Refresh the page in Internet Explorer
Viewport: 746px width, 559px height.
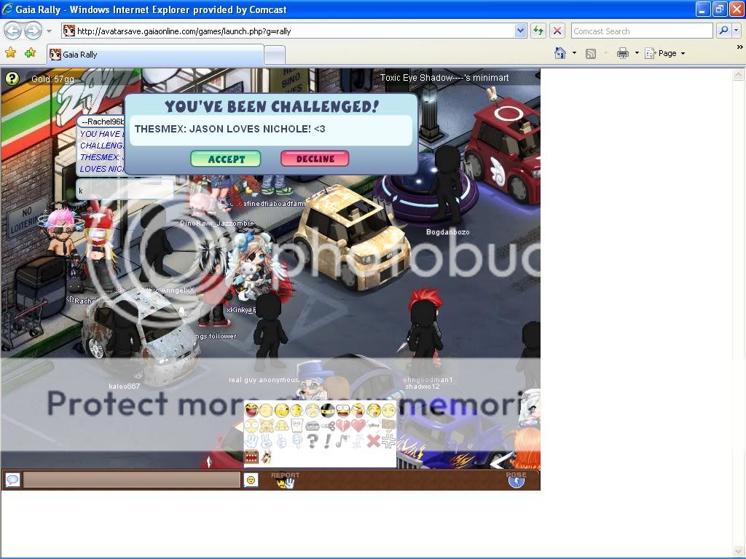click(x=538, y=31)
